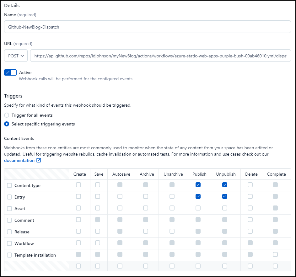Click the Publish column header text

199,174
